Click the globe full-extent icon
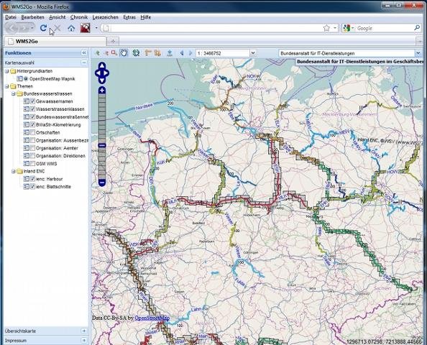 pos(136,52)
